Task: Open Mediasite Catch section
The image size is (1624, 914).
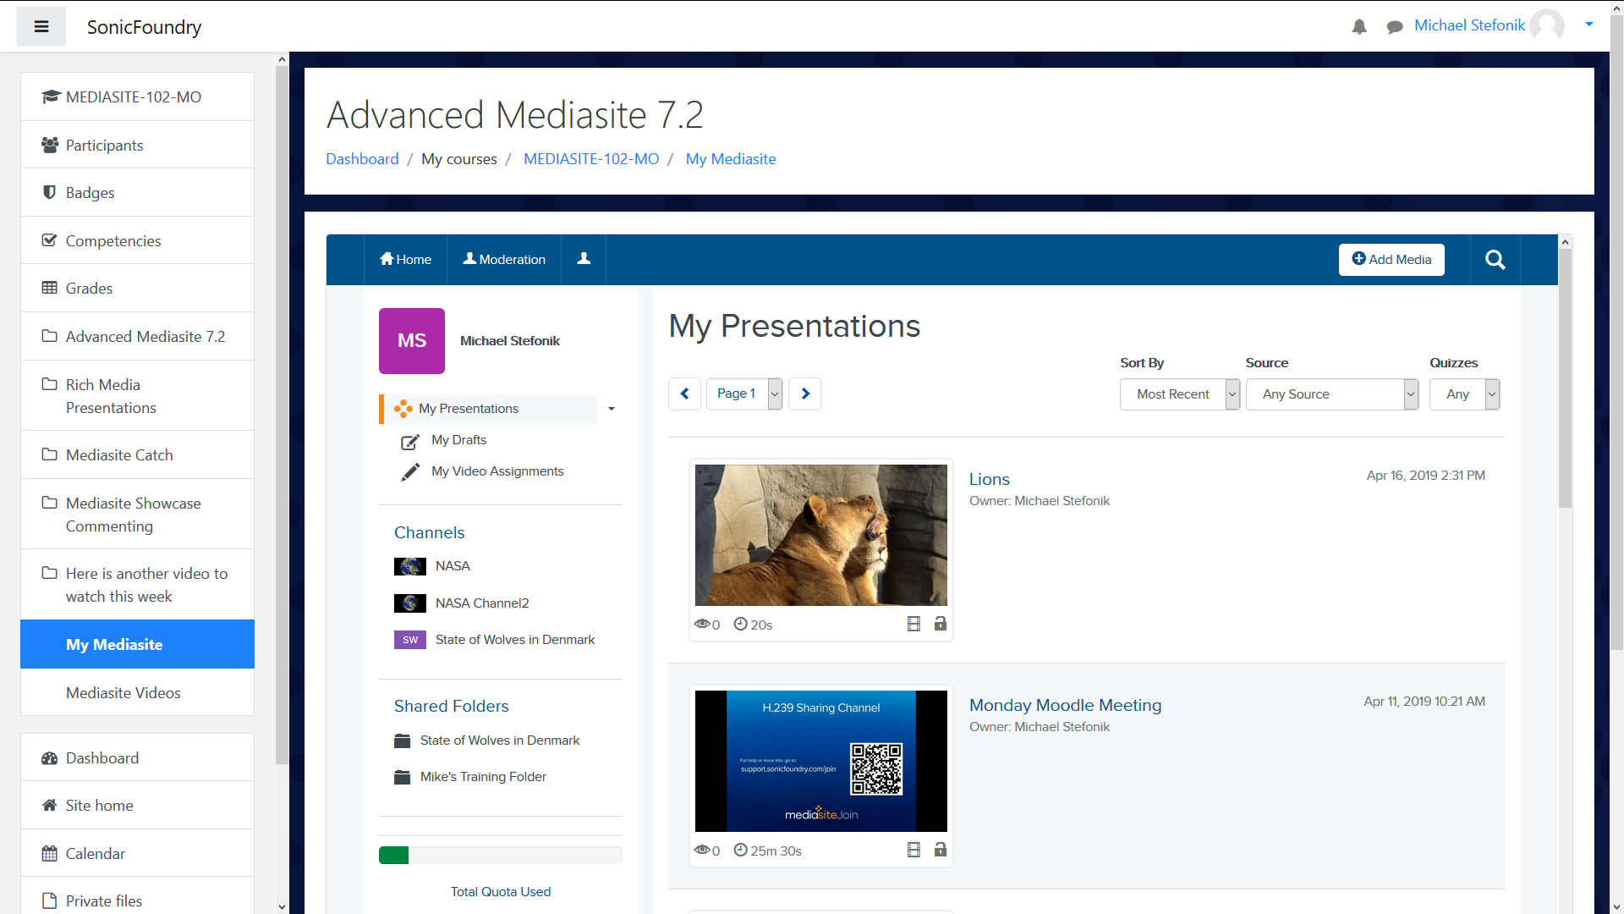Action: (137, 454)
